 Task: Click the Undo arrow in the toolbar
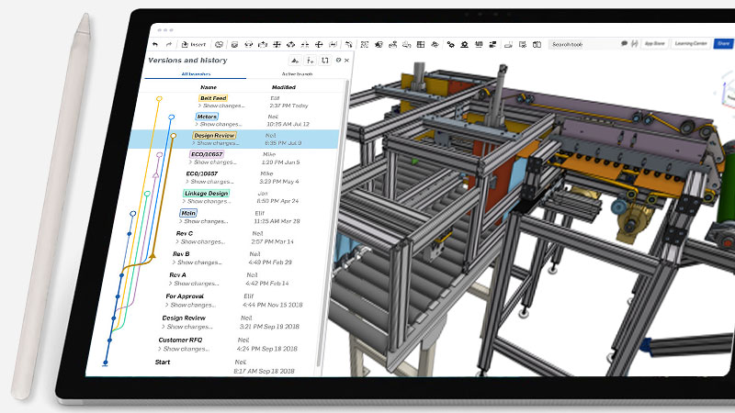pos(155,44)
